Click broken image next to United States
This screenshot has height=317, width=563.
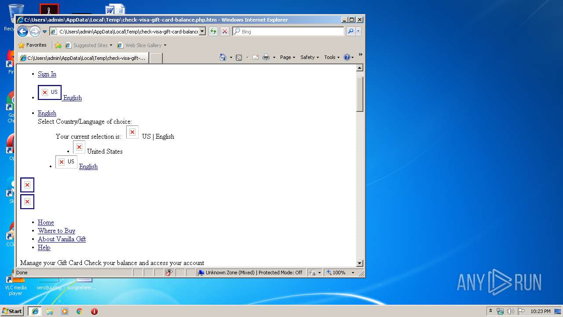point(79,147)
